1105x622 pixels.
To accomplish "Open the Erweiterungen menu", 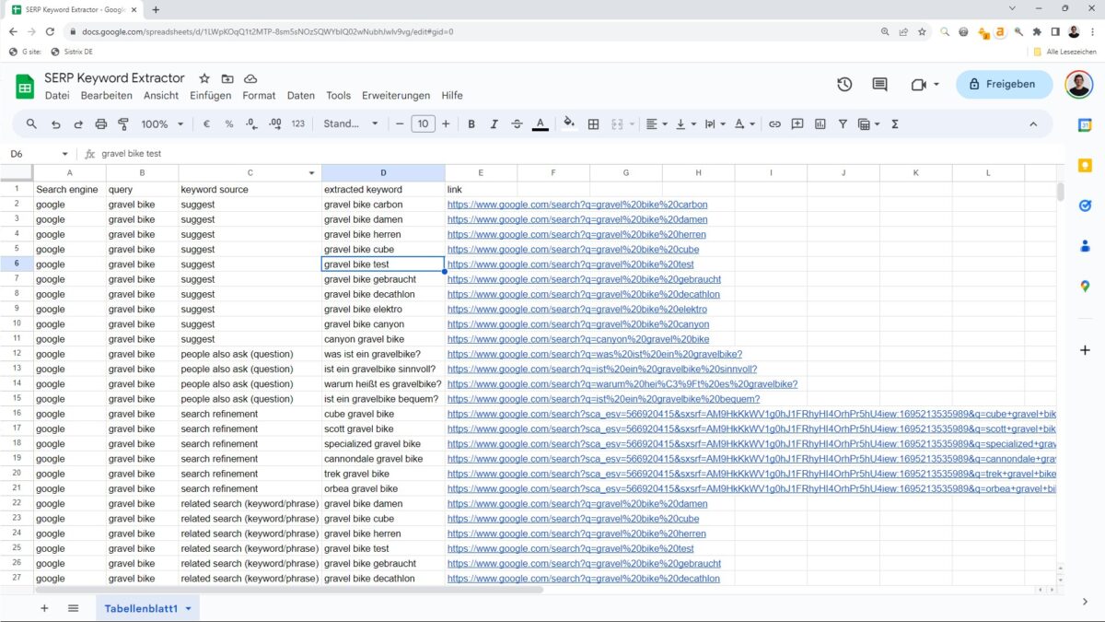I will click(396, 96).
